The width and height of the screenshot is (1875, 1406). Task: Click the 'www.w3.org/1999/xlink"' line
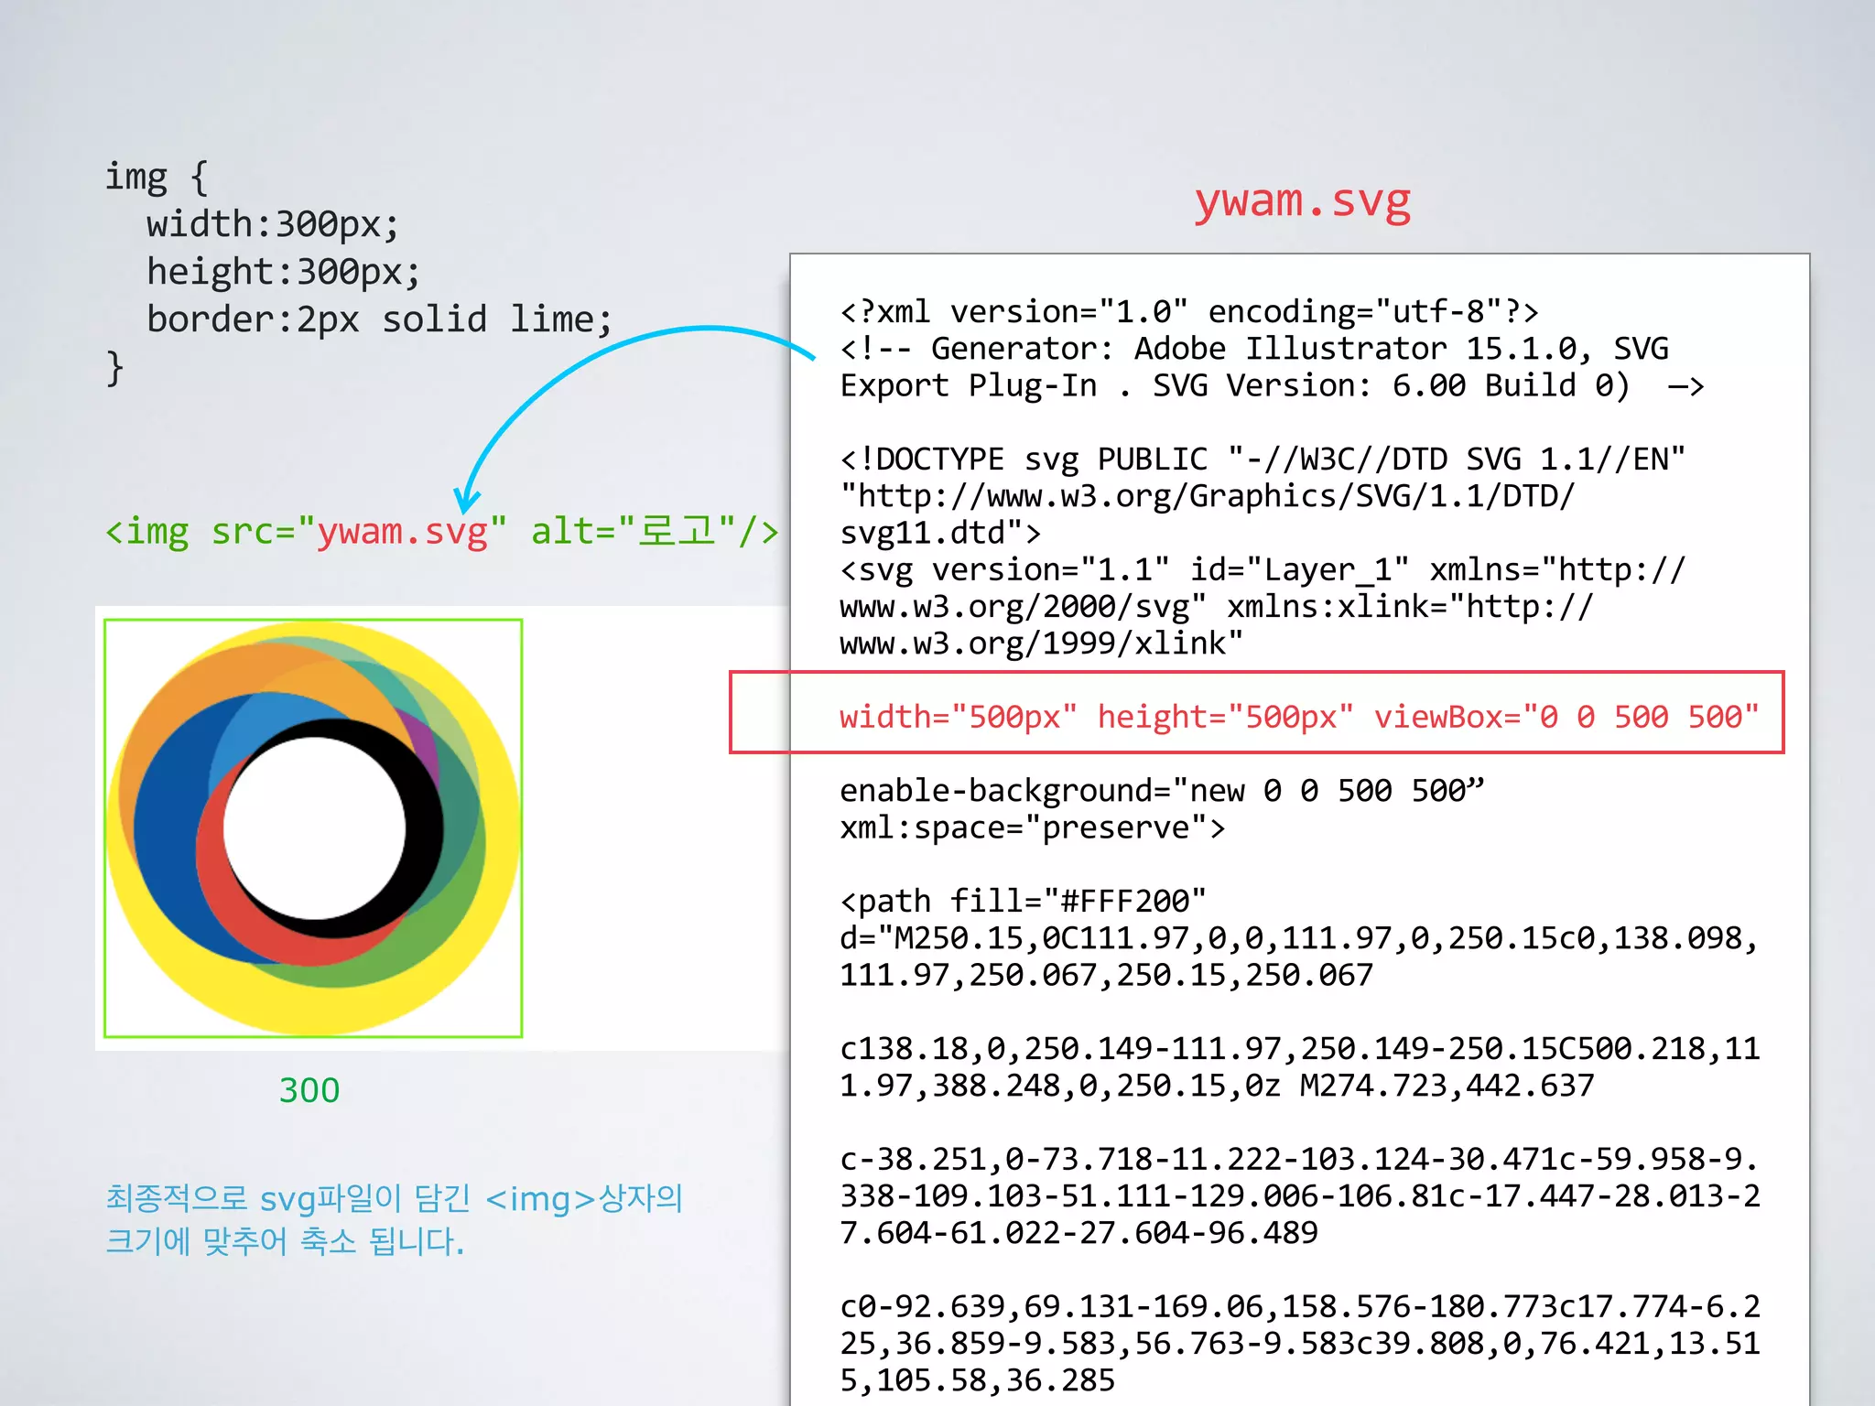(1042, 643)
